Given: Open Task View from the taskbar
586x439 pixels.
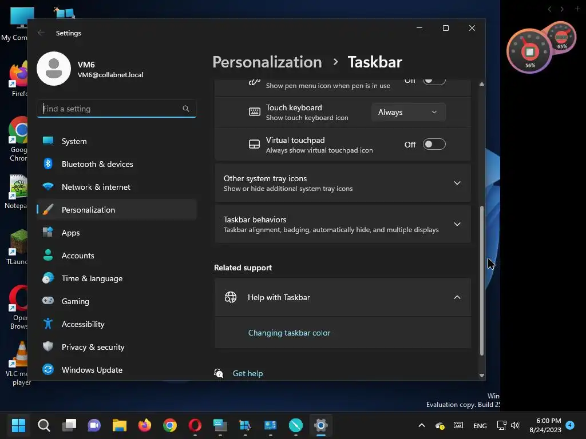Looking at the screenshot, I should [69, 425].
